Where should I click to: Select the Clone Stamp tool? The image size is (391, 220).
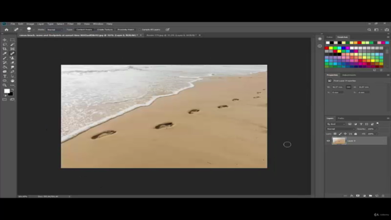point(12,58)
